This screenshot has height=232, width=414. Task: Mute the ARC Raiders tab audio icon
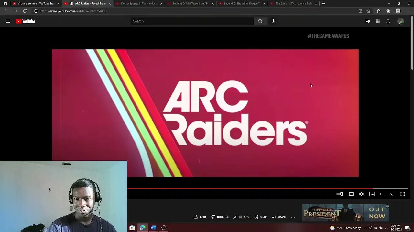pyautogui.click(x=71, y=4)
